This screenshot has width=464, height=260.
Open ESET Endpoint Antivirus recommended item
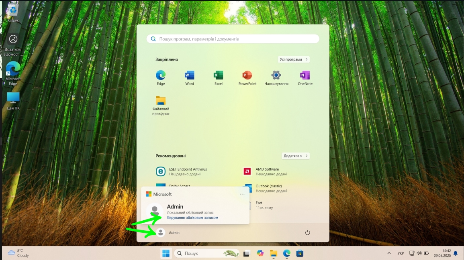(x=183, y=171)
